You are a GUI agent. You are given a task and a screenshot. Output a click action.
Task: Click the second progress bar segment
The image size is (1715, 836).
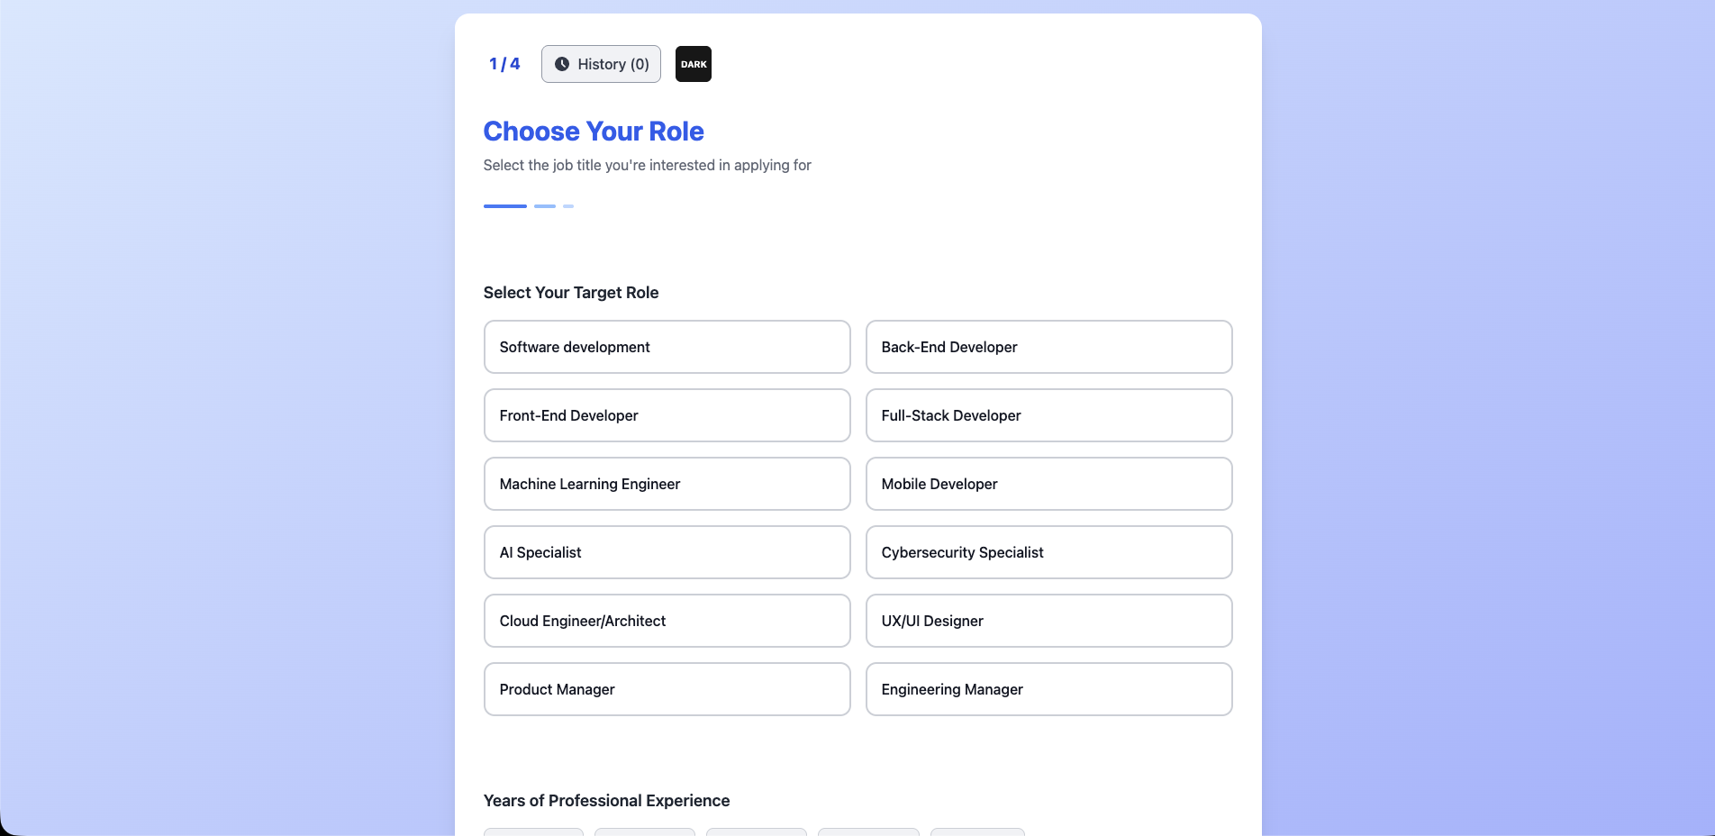pos(544,206)
